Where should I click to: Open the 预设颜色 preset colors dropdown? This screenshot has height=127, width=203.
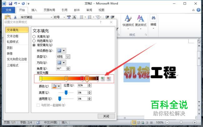pos(61,51)
